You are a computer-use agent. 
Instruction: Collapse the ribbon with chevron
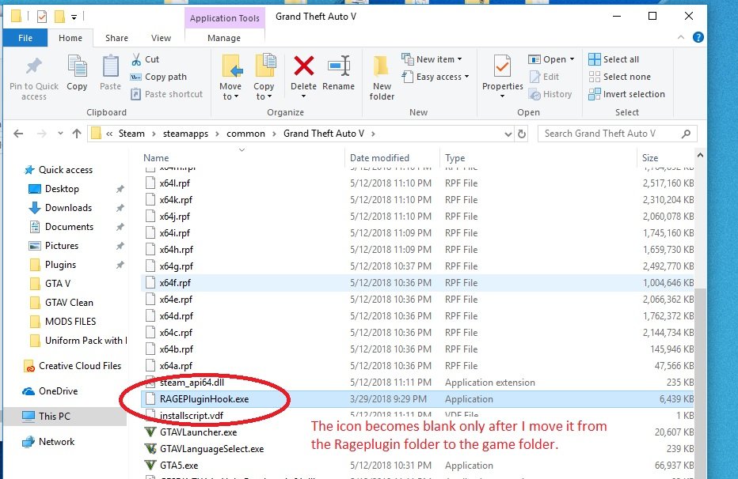click(680, 37)
